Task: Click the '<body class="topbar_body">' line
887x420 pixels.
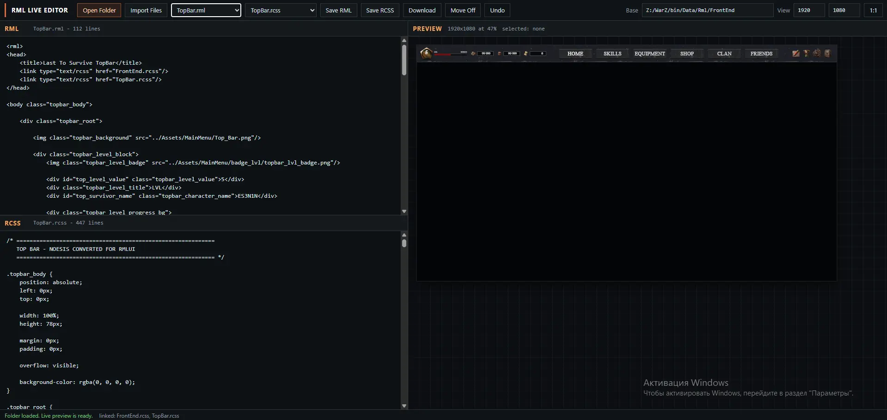Action: (49, 104)
